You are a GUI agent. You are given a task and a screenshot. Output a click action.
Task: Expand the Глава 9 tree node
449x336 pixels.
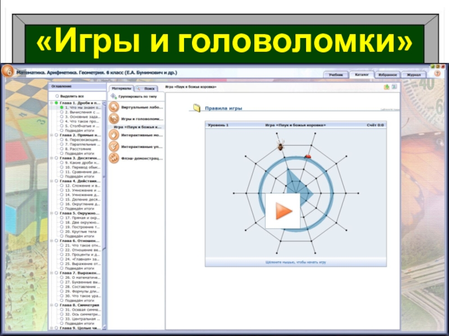coord(52,328)
